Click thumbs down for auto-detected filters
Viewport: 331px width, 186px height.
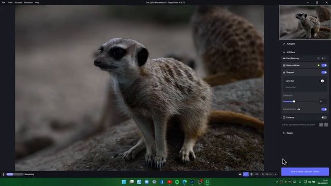coord(326,125)
